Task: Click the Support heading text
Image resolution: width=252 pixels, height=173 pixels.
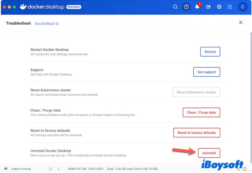Action: point(37,70)
